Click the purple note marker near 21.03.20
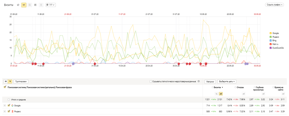This screenshot has width=289, height=116. coord(73,64)
